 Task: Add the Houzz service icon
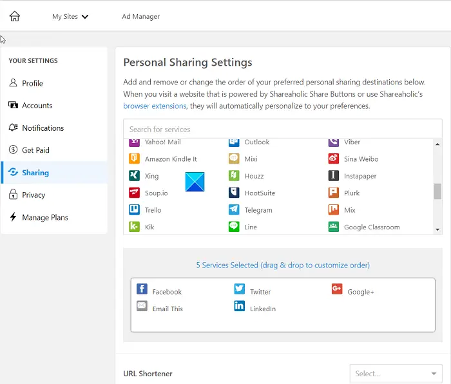pos(234,175)
